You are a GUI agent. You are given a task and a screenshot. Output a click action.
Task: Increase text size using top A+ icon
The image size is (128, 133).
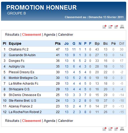pyautogui.click(x=105, y=27)
